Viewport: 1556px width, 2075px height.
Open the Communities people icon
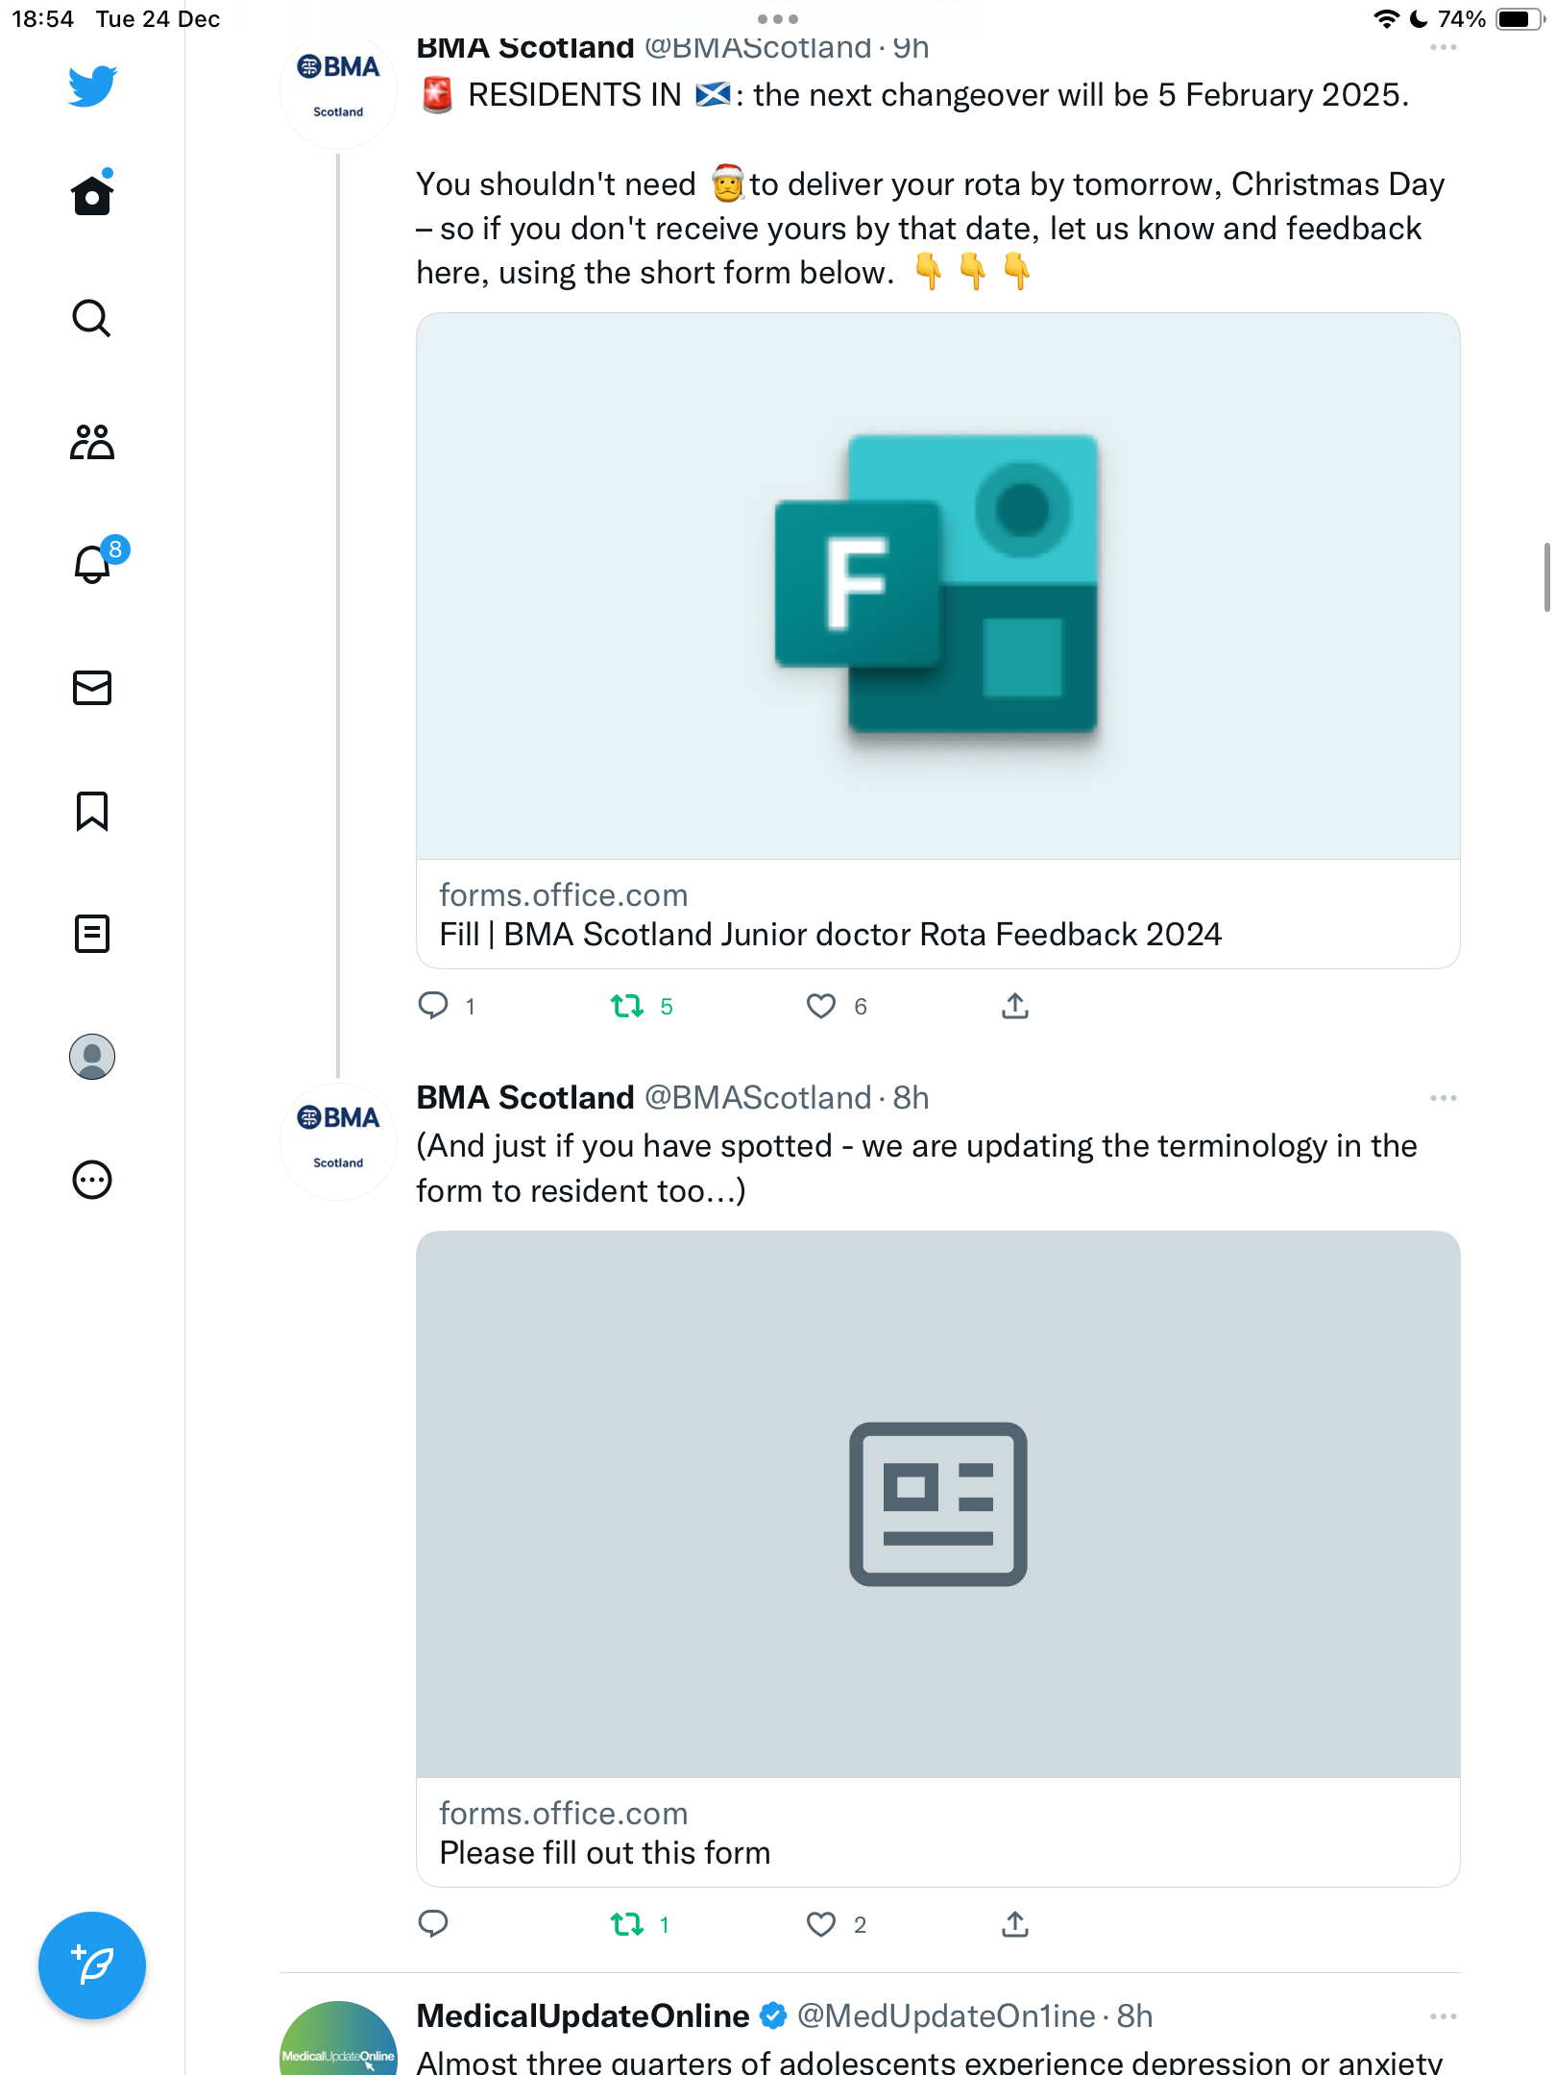click(92, 441)
